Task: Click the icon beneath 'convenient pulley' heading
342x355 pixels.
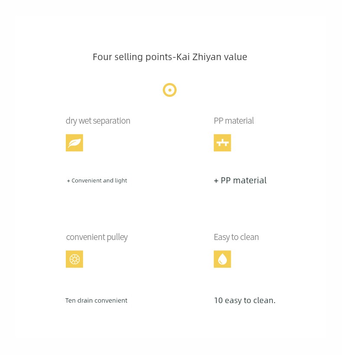Action: (x=74, y=259)
